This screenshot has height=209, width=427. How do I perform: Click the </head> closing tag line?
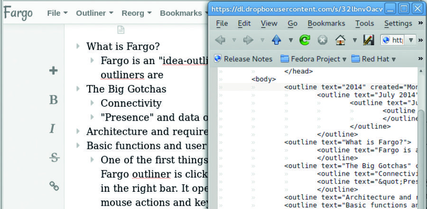299,72
